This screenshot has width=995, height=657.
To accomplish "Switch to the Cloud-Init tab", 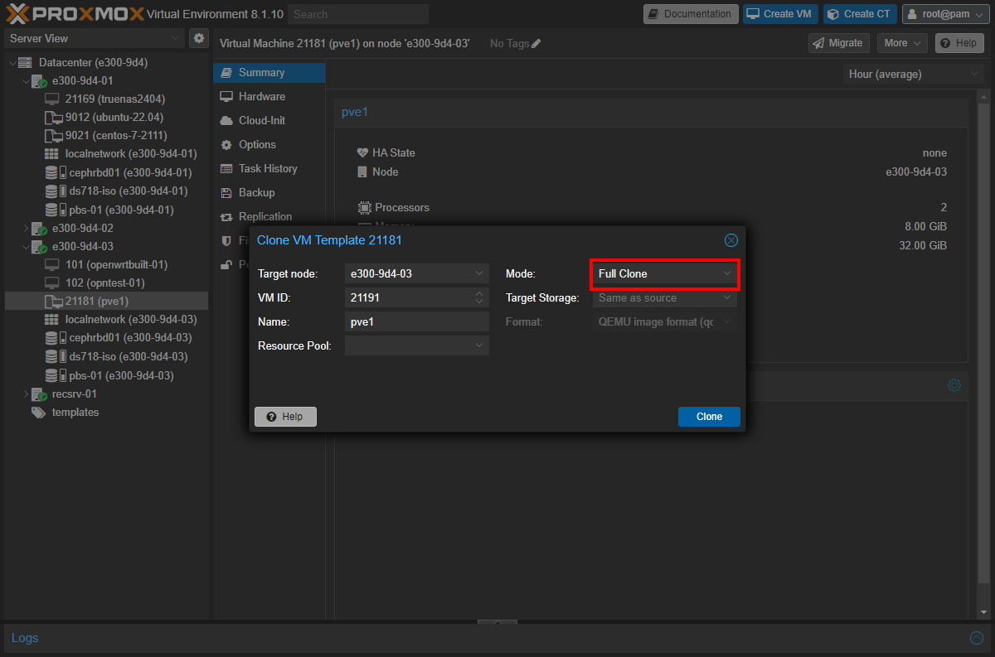I will (x=269, y=120).
